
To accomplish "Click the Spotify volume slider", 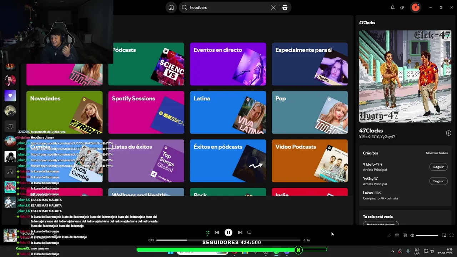I will (x=427, y=236).
